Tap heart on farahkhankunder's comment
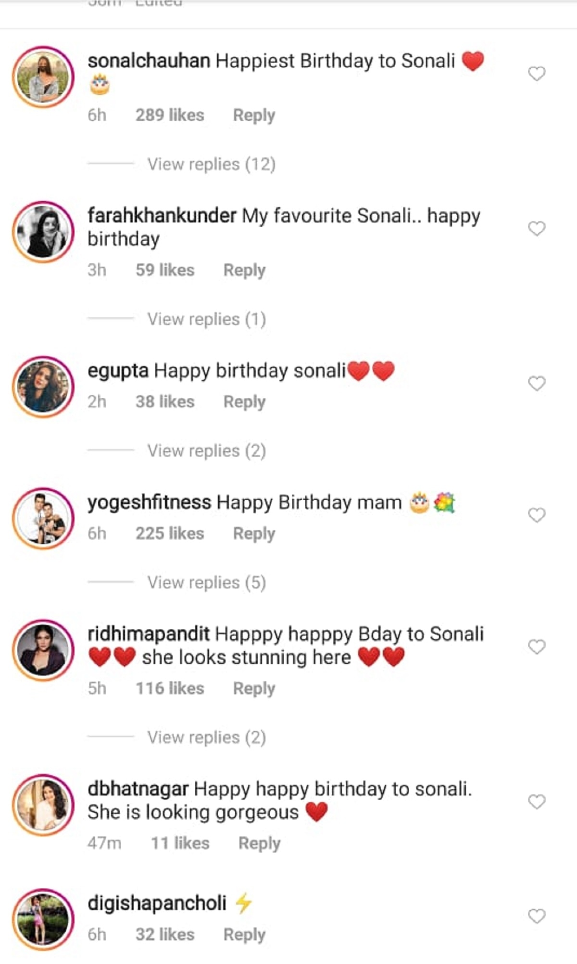 click(537, 228)
